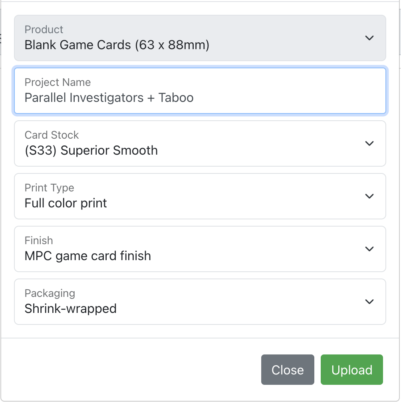The width and height of the screenshot is (401, 402).
Task: Click the "Blank Game Cards (63 x 88mm)" text
Action: point(117,45)
